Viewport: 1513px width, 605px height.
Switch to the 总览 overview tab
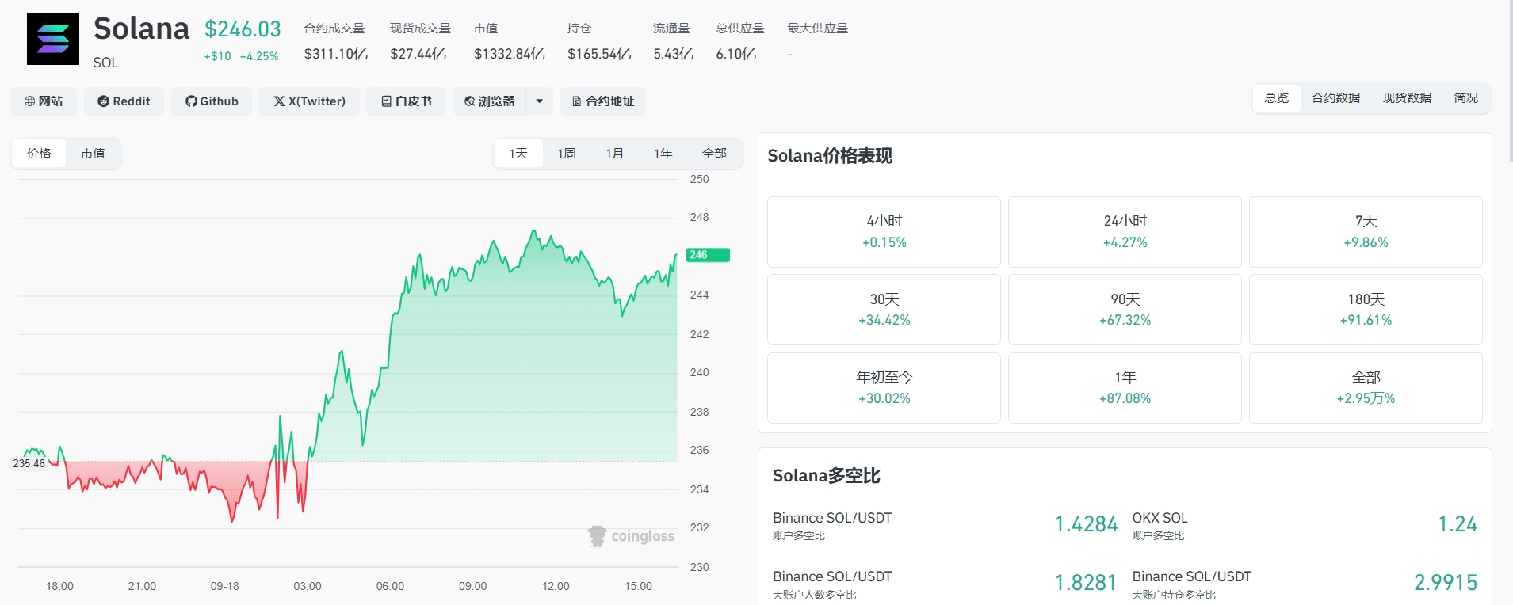pos(1277,98)
